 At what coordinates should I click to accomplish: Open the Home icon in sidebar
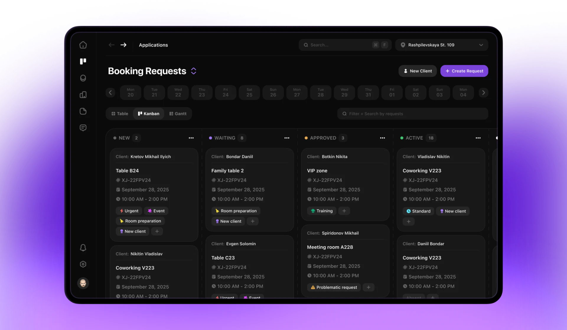(x=83, y=45)
